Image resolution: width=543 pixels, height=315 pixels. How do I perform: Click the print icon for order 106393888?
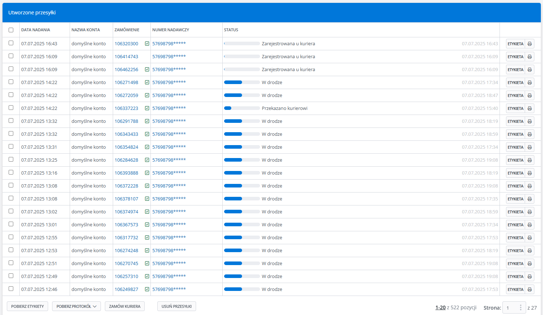529,173
